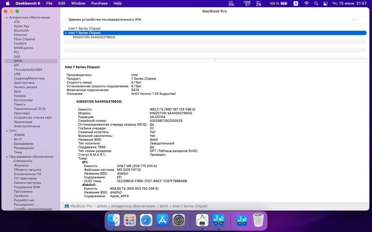Click 'AHCI Version 1.30 Supported' description

click(153, 94)
